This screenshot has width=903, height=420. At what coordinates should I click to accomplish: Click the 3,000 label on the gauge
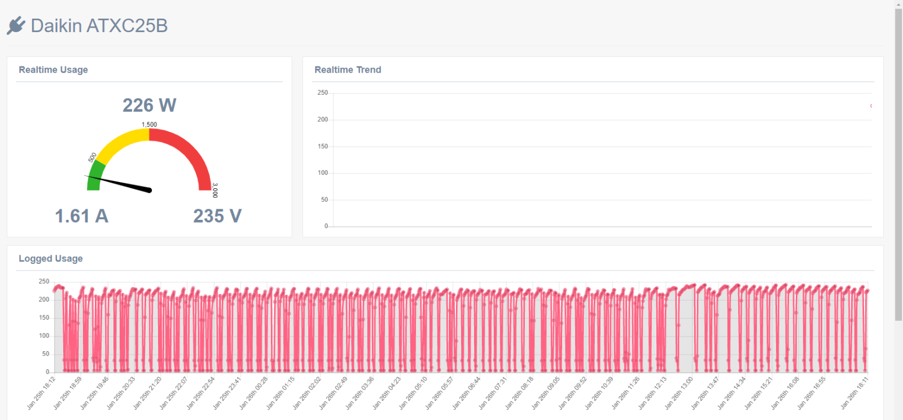point(215,190)
